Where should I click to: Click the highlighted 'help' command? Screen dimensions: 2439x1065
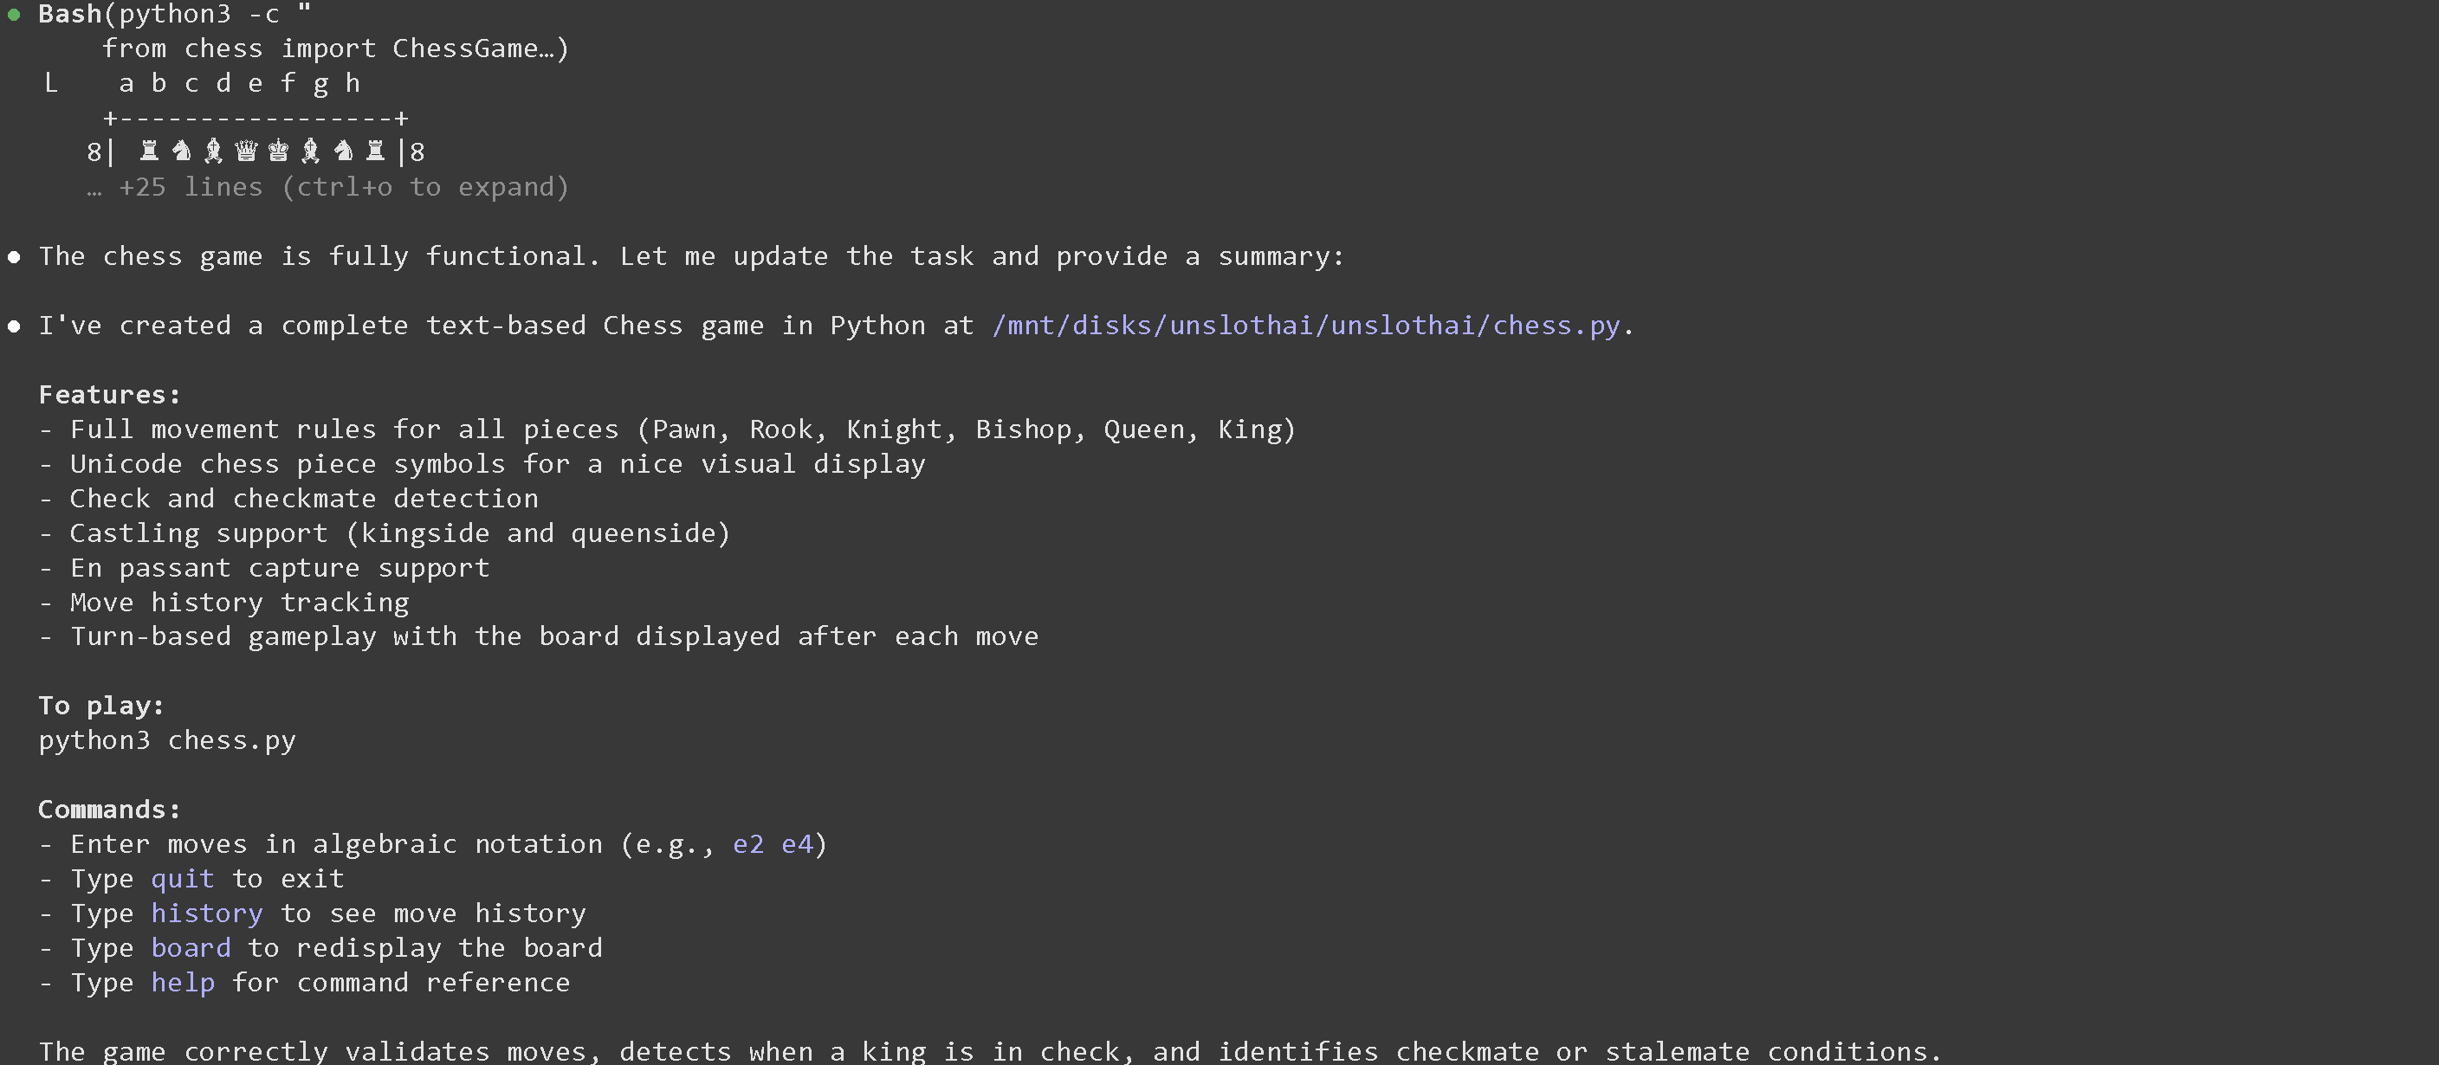pos(182,983)
